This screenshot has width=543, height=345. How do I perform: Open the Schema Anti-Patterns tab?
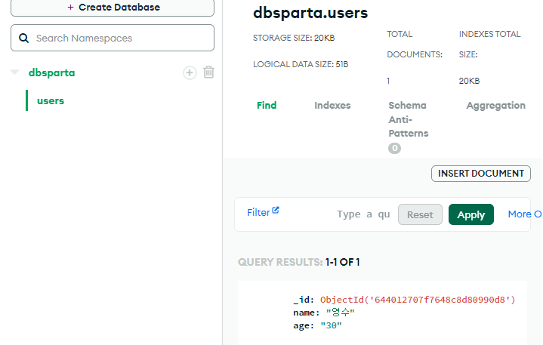pos(409,119)
